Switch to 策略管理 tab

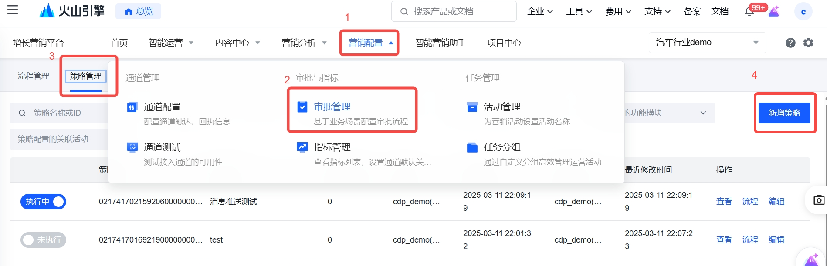pos(86,76)
